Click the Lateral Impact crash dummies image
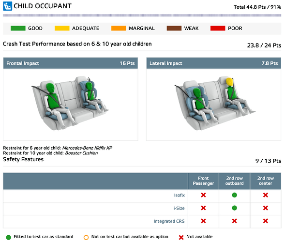 [x=215, y=103]
